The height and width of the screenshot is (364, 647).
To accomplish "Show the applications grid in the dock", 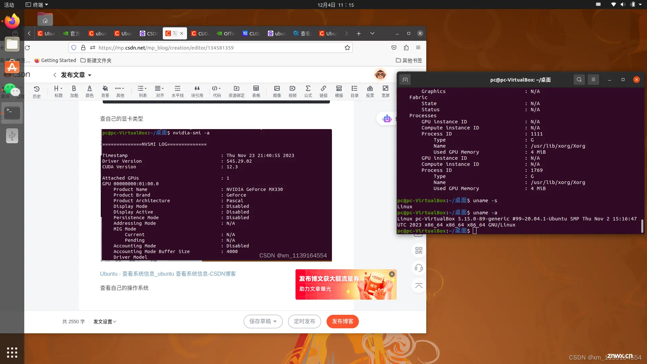I will tap(12, 352).
